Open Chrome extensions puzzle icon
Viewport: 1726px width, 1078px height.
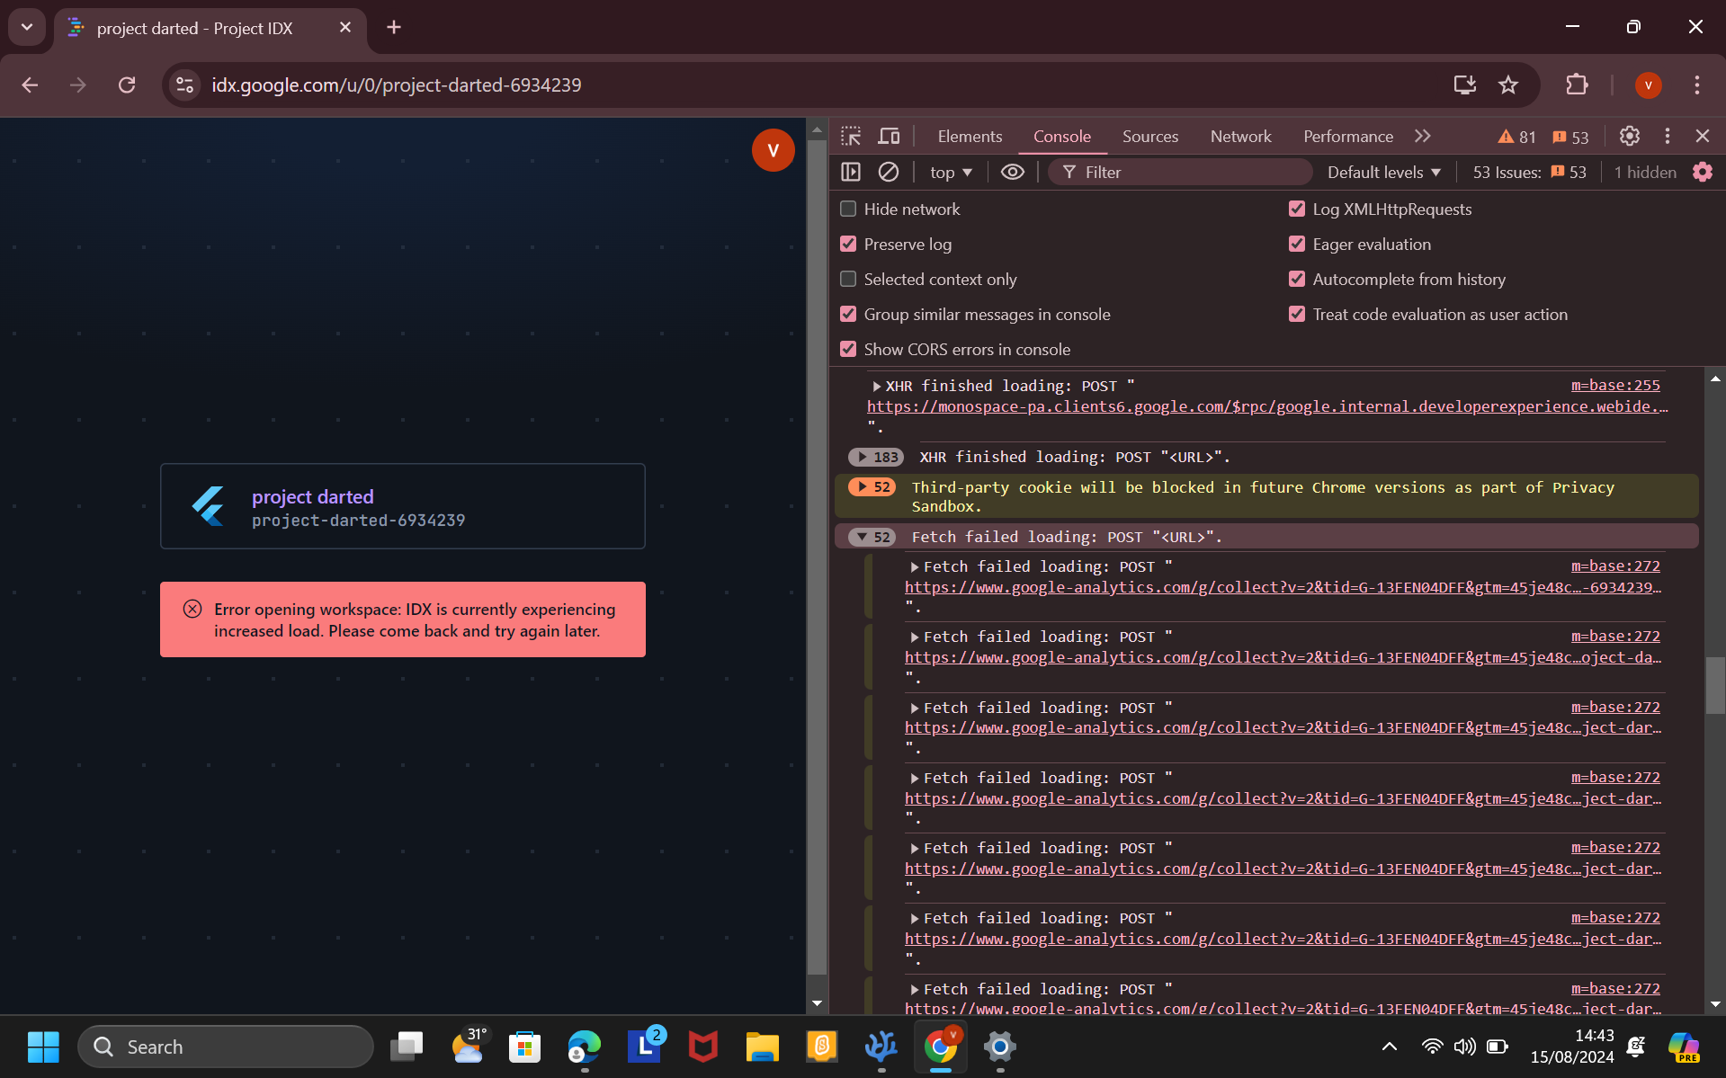click(1577, 85)
